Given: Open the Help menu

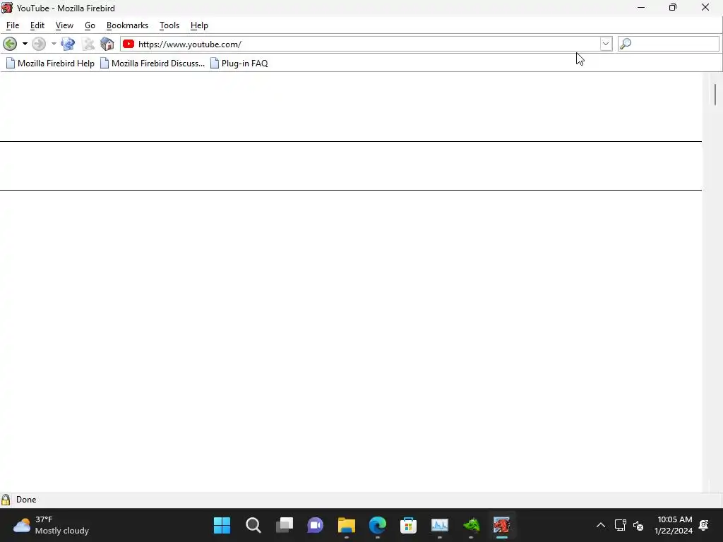Looking at the screenshot, I should click(199, 25).
